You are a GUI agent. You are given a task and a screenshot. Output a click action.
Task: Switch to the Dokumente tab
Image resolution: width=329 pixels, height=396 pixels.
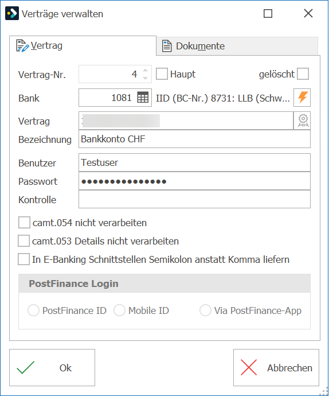click(237, 46)
